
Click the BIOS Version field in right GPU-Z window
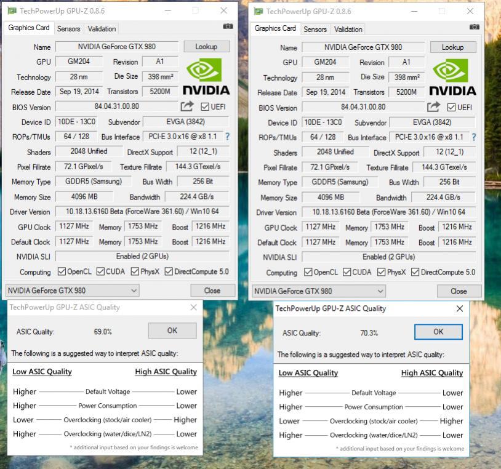(363, 107)
